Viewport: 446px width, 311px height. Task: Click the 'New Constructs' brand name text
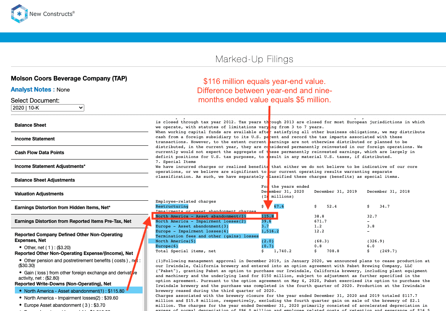pyautogui.click(x=52, y=14)
